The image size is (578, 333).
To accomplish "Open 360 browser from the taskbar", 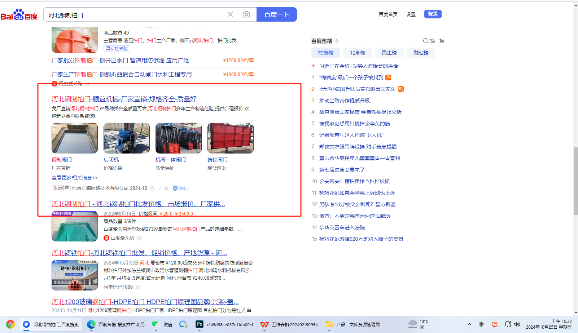I will pyautogui.click(x=10, y=324).
